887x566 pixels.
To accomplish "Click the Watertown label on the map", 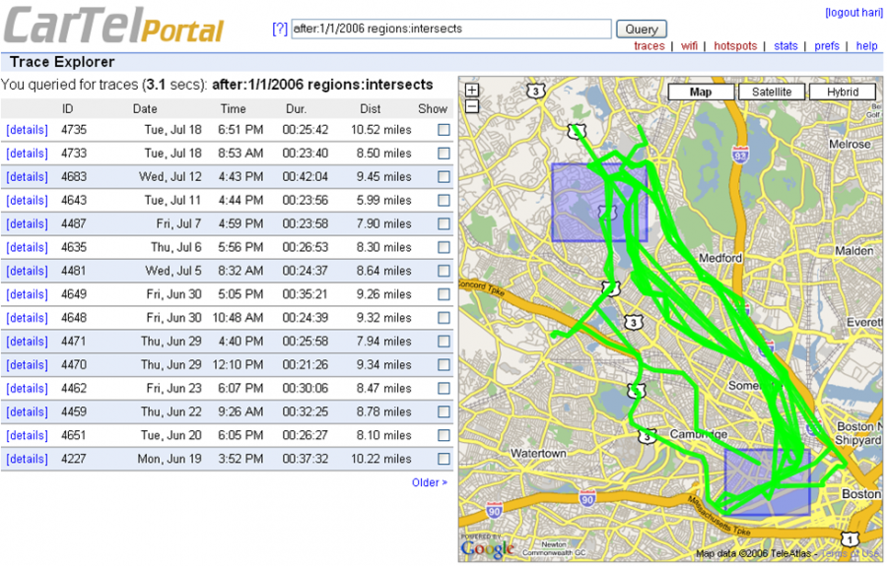I will 538,453.
